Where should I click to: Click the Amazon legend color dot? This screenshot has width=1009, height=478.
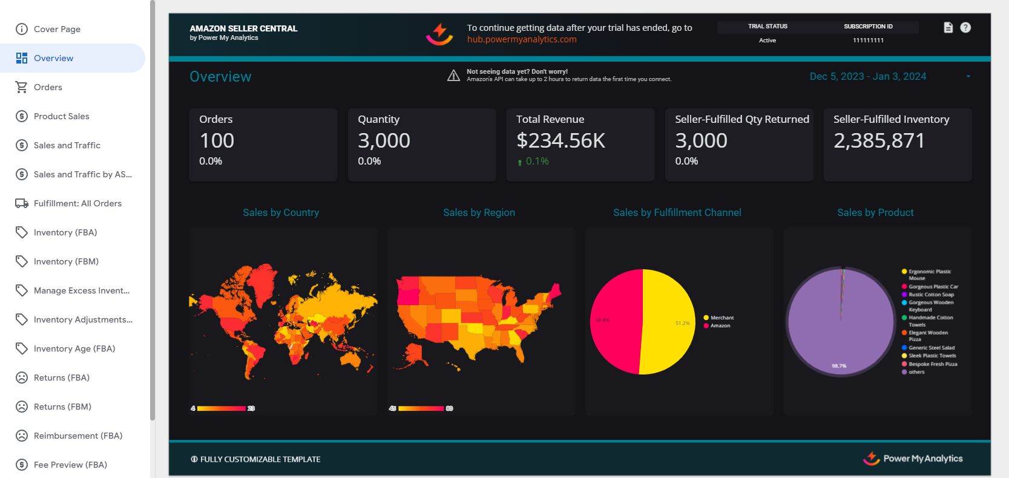pos(706,326)
